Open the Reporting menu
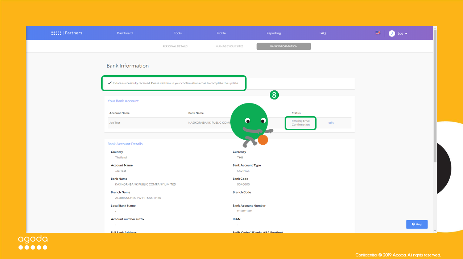463x259 pixels. (x=274, y=33)
